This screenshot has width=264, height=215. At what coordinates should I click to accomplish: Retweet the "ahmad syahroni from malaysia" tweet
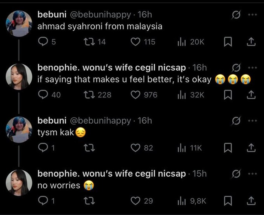(88, 42)
